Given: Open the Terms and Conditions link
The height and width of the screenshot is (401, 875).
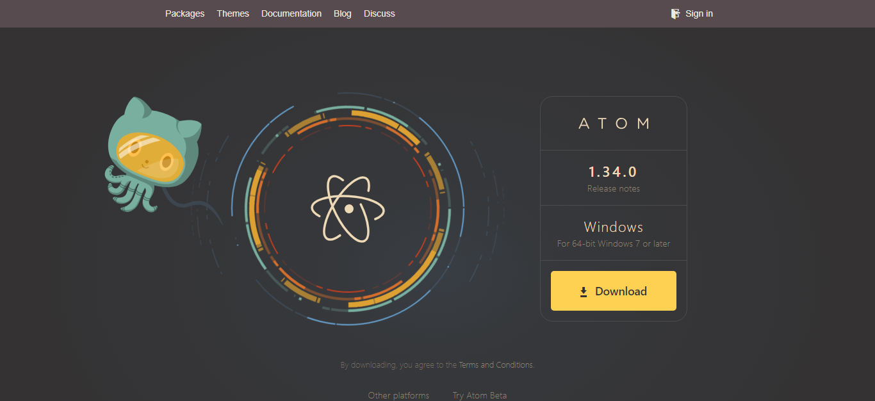Looking at the screenshot, I should pos(496,364).
